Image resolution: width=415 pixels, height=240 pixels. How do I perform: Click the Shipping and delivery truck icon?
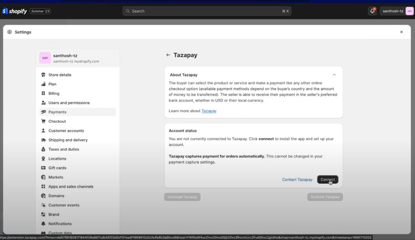tap(43, 140)
